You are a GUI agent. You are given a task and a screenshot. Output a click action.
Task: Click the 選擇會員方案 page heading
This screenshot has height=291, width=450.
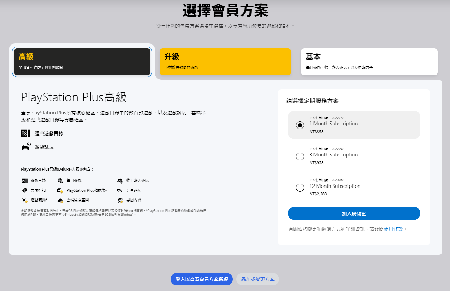point(226,10)
